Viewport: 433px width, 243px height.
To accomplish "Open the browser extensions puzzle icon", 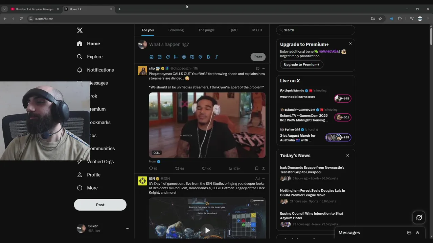I will tap(400, 19).
